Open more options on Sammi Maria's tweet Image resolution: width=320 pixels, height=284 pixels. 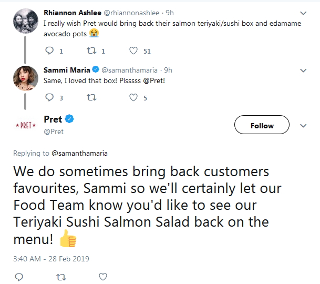(x=303, y=70)
